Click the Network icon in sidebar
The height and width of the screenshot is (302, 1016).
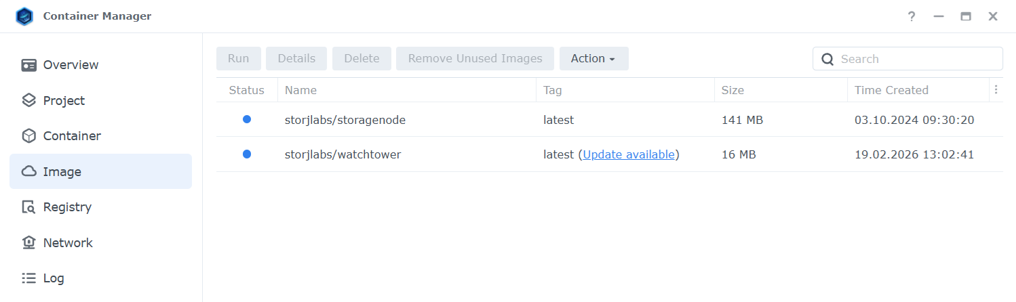tap(28, 242)
